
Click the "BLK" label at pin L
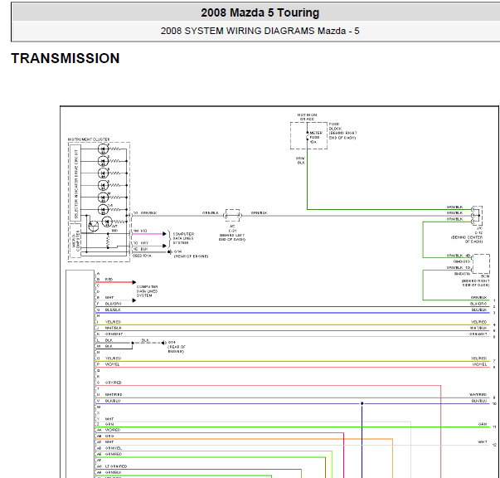(109, 340)
